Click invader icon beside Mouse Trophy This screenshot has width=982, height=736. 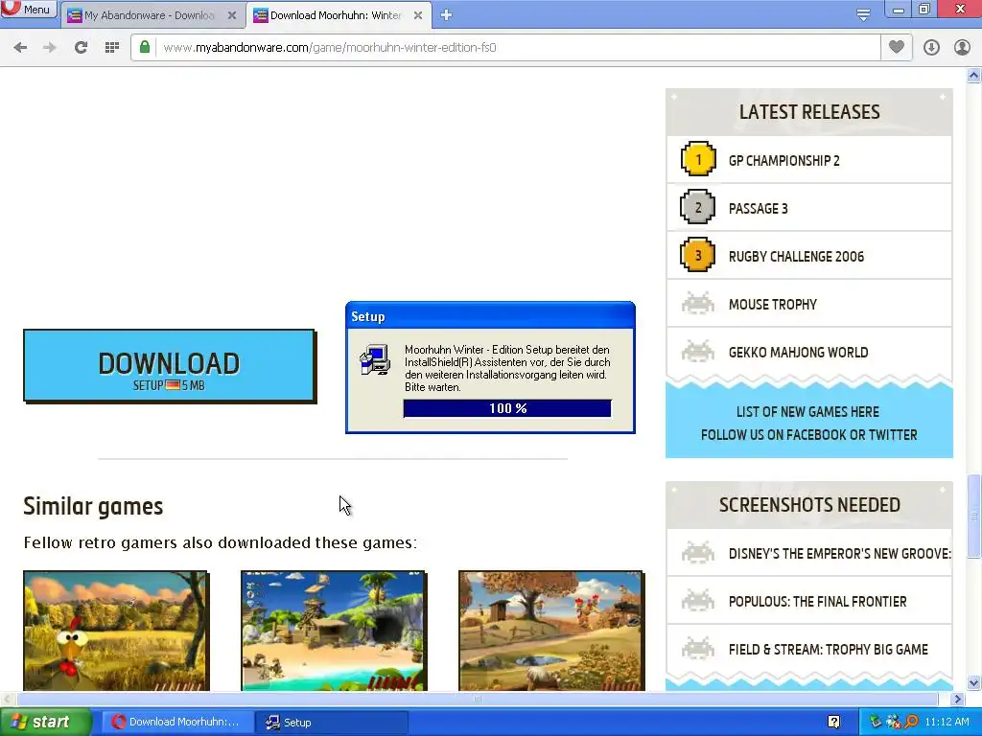[698, 304]
